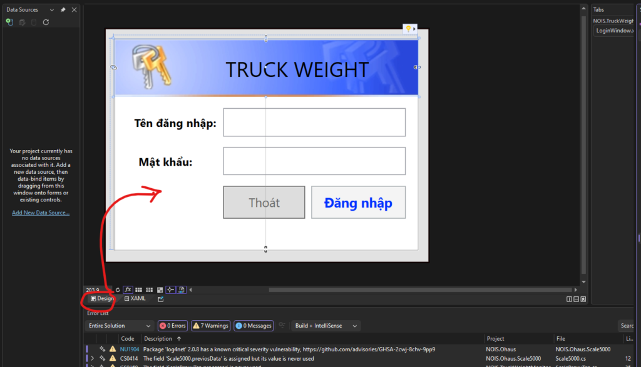Select the Đăng nhập button in designer
641x367 pixels.
pyautogui.click(x=358, y=203)
